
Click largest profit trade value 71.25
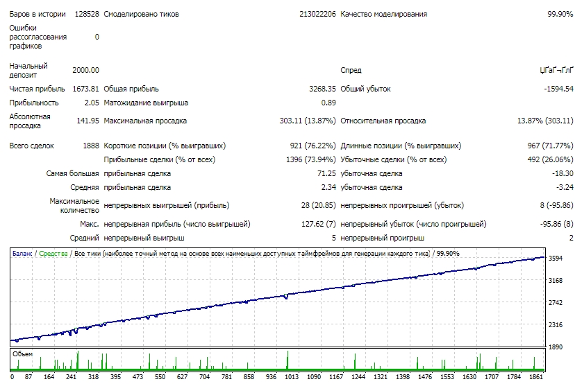click(x=326, y=173)
